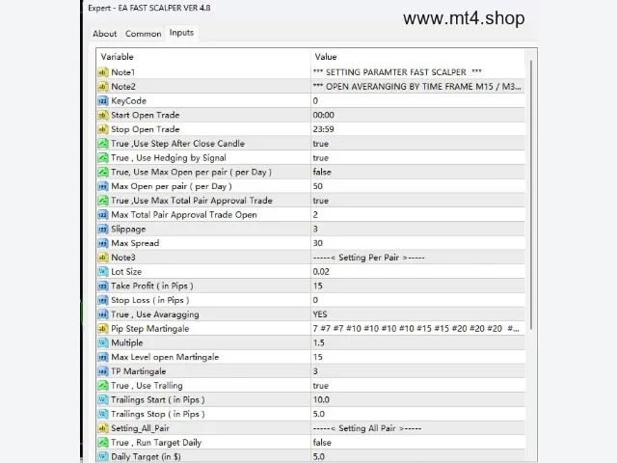Click the Note3 string icon
The width and height of the screenshot is (617, 463).
(103, 258)
